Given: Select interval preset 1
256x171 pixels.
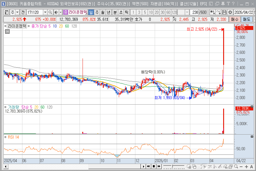Looking at the screenshot, I should [133, 12].
